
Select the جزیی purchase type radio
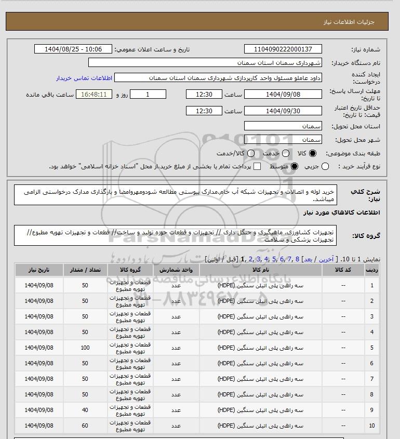tap(325, 166)
